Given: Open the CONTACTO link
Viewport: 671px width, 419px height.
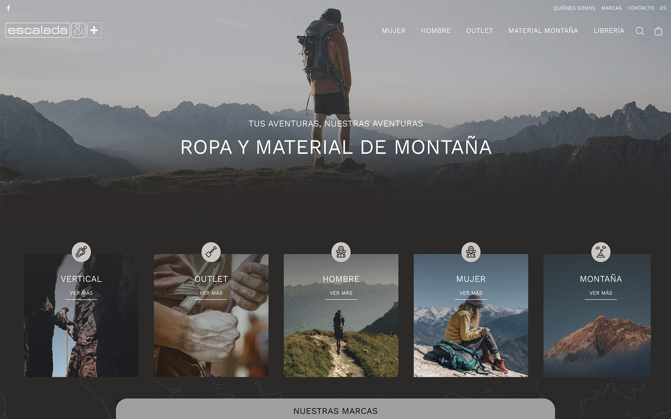Looking at the screenshot, I should [x=641, y=8].
